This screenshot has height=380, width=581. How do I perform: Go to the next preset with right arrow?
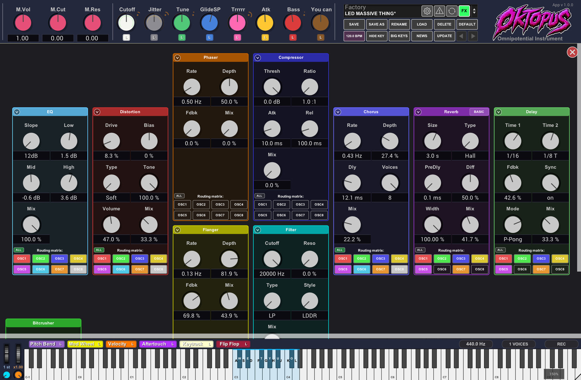pos(473,36)
